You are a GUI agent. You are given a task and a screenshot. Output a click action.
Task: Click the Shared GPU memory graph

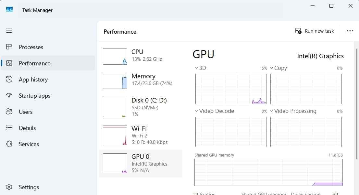(268, 172)
